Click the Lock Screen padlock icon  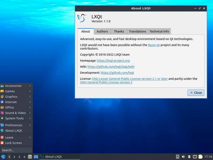tap(2, 143)
